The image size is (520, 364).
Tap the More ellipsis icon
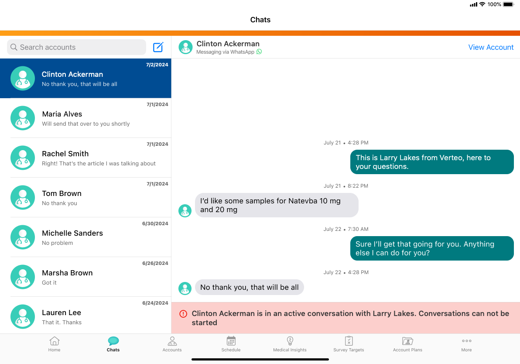point(466,341)
